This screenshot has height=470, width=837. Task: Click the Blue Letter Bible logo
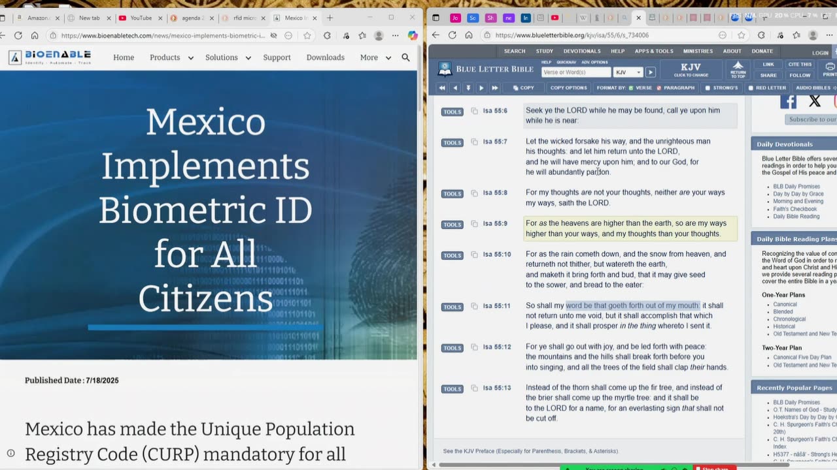point(485,69)
